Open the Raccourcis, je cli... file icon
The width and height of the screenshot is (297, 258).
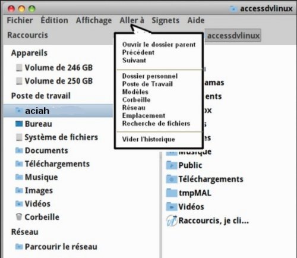point(172,221)
